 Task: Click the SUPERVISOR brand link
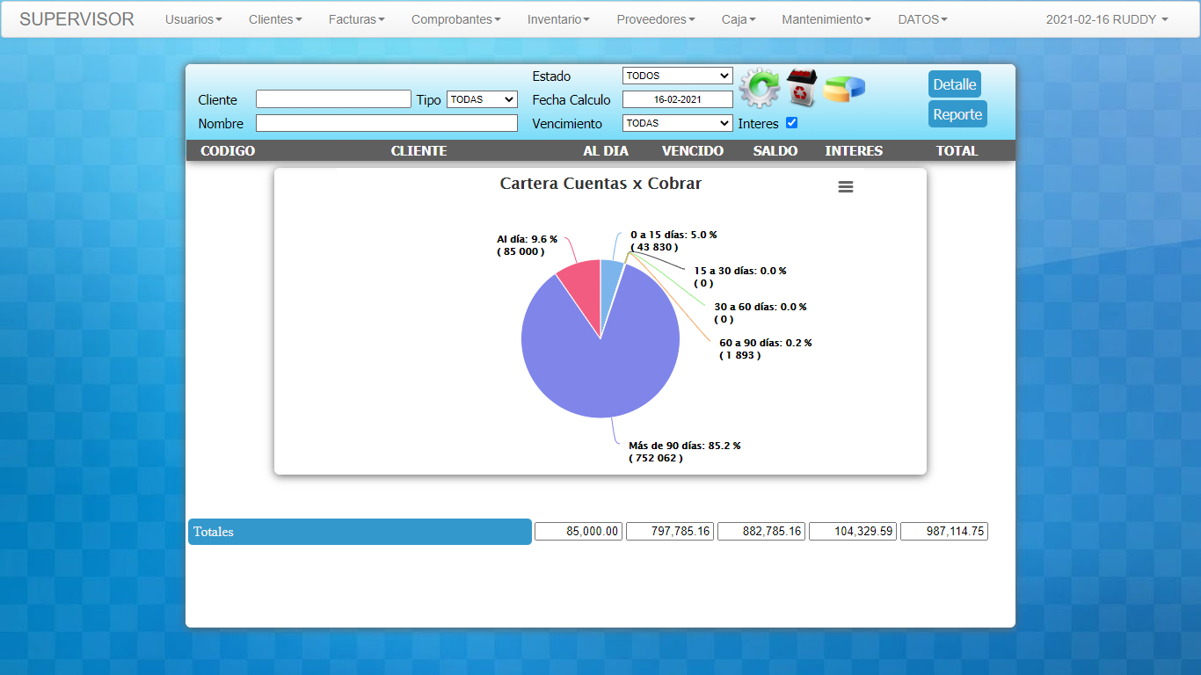tap(76, 19)
